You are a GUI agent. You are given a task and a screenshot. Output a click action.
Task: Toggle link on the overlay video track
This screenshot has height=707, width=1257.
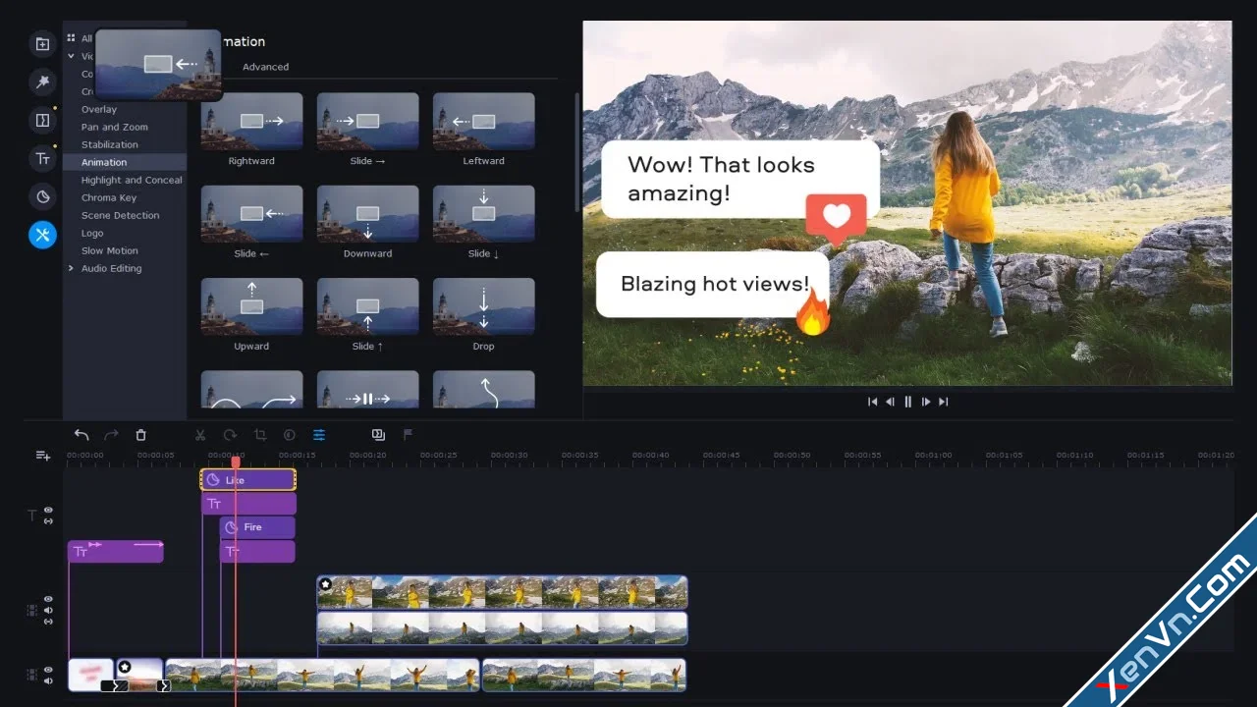[x=48, y=622]
